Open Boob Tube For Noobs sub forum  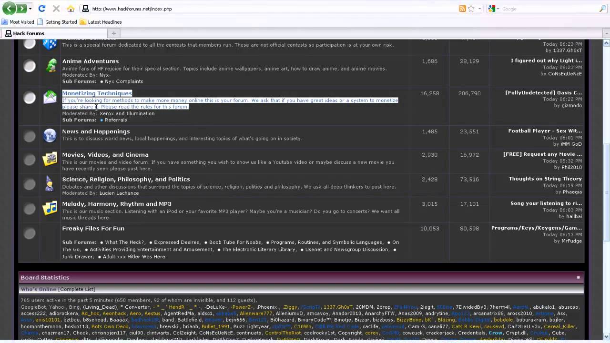pyautogui.click(x=235, y=242)
